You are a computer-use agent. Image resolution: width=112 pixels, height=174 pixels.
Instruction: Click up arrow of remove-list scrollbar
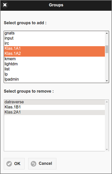[x=107, y=102]
